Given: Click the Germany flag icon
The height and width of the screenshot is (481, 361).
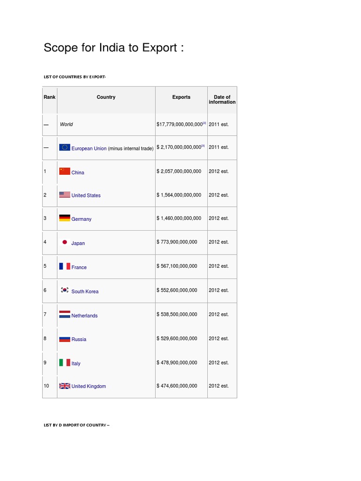Looking at the screenshot, I should pos(64,218).
